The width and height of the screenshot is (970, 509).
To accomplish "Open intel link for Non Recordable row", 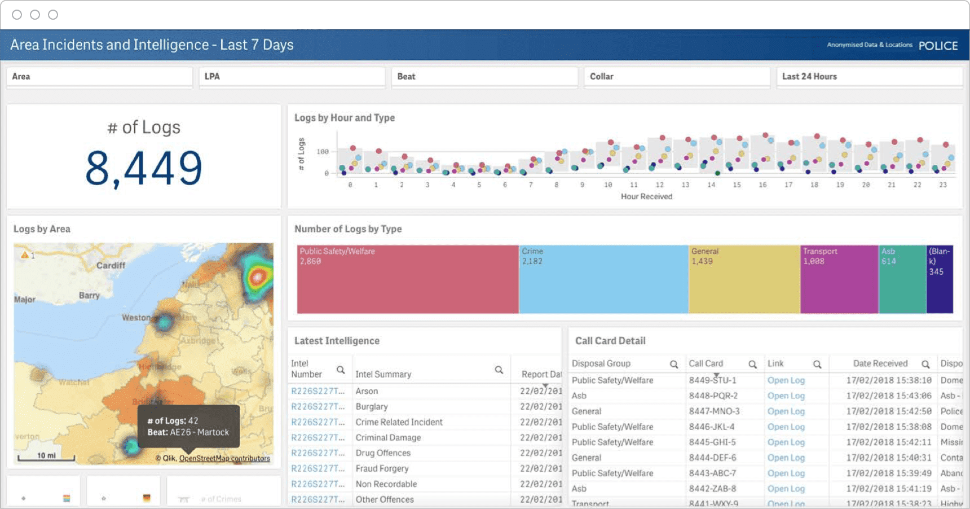I will pyautogui.click(x=318, y=484).
